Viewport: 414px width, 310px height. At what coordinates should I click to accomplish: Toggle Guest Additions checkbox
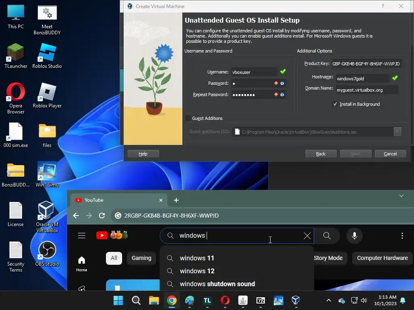[x=188, y=118]
